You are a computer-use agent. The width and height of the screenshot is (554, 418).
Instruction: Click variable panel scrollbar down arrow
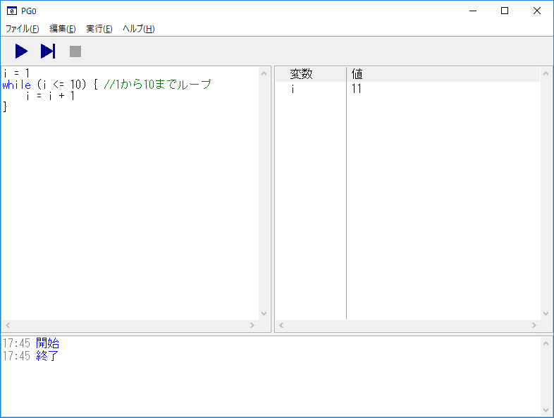click(x=546, y=314)
